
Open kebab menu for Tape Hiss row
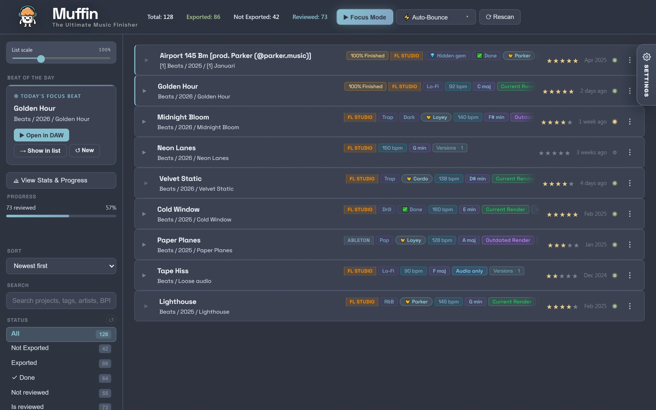(630, 275)
